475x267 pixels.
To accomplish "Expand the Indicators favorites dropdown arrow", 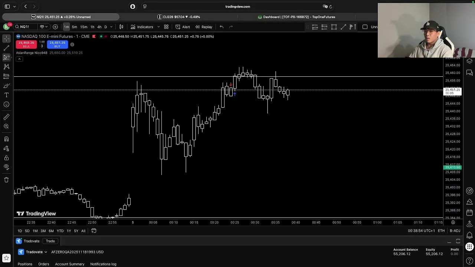I will 158,27.
